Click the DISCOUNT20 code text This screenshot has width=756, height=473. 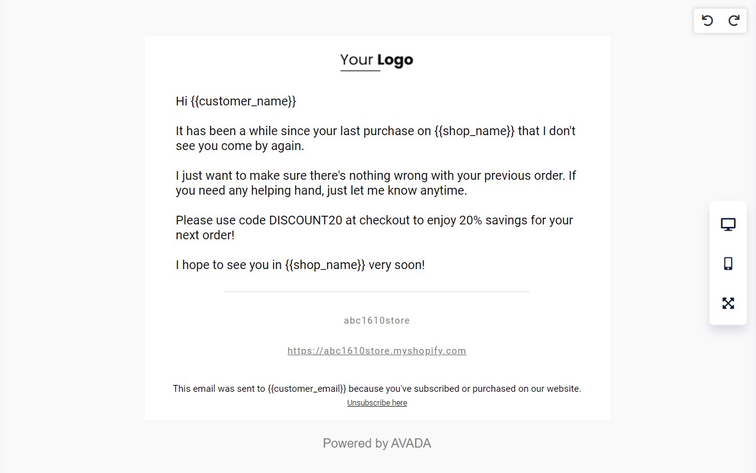(x=305, y=220)
